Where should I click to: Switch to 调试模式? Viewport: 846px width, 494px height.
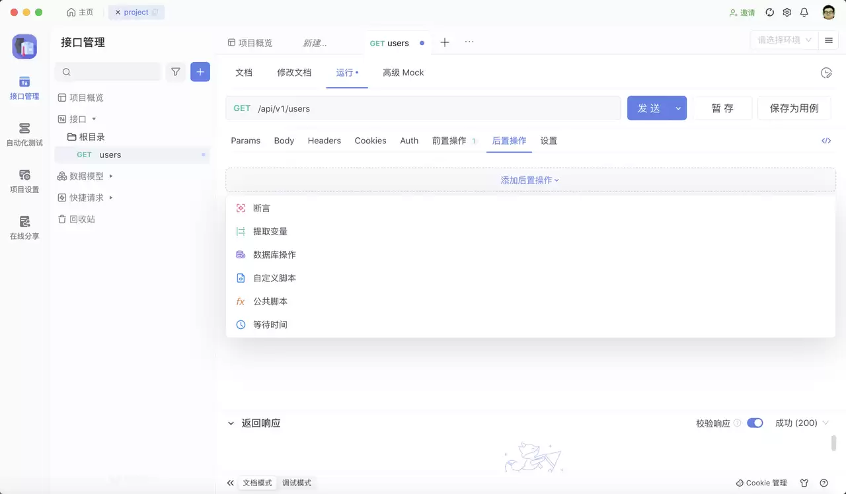point(297,483)
